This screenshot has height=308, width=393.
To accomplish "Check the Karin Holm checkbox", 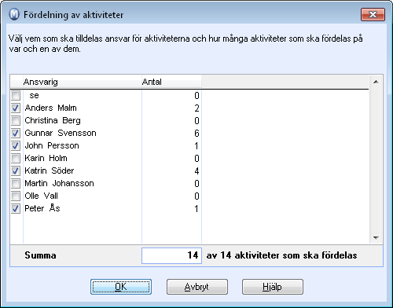I will click(x=16, y=158).
